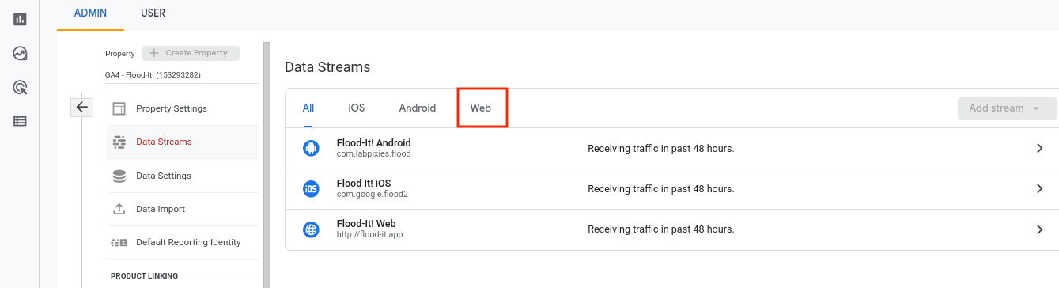
Task: Expand the Flood It! iOS stream chevron
Action: click(x=1040, y=189)
